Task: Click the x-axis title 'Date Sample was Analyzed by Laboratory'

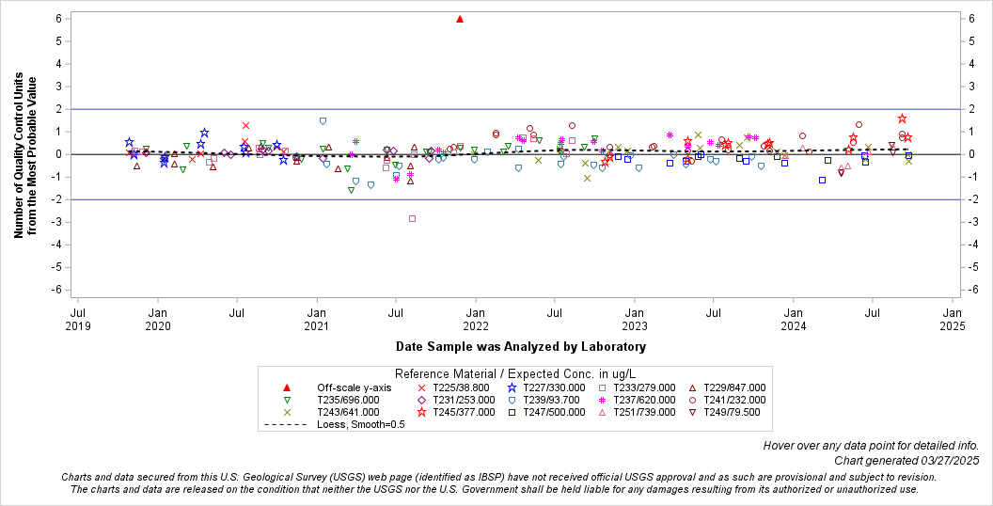Action: 521,346
